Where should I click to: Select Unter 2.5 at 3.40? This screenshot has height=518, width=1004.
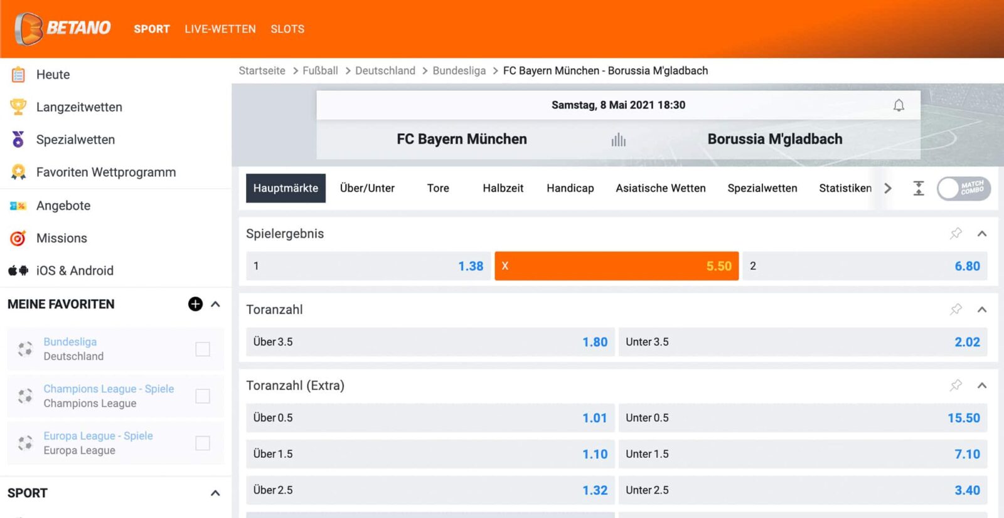(x=803, y=490)
